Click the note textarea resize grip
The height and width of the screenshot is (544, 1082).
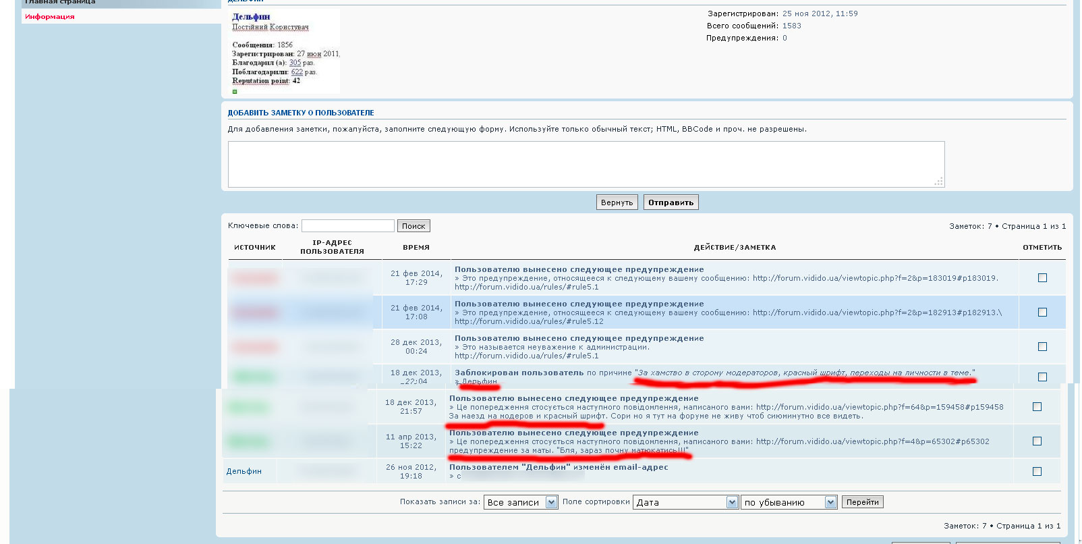(938, 182)
